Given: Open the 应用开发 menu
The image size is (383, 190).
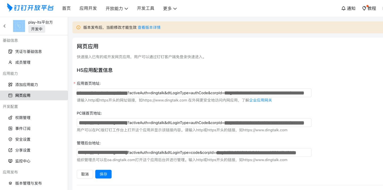Looking at the screenshot, I should coord(88,8).
